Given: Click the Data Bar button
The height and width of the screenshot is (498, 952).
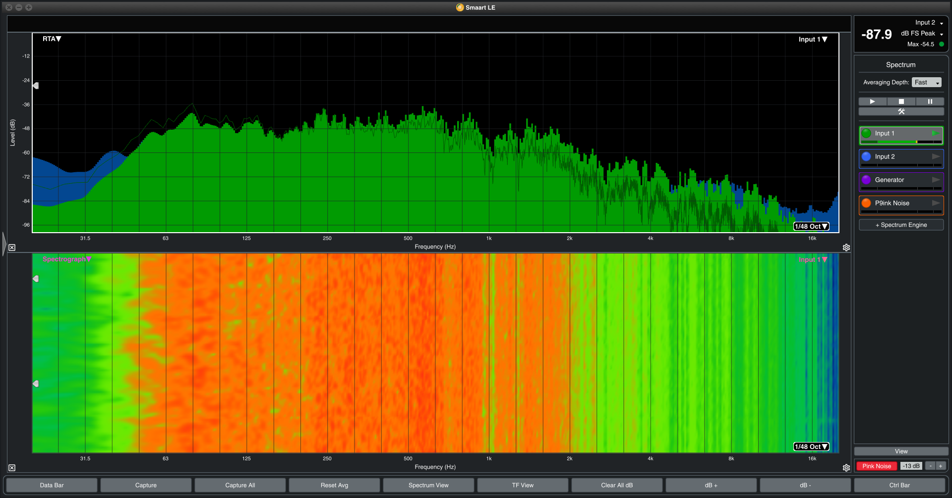Looking at the screenshot, I should [x=52, y=485].
